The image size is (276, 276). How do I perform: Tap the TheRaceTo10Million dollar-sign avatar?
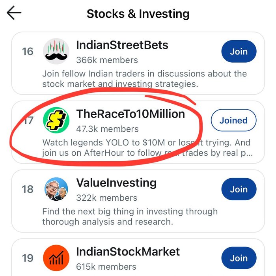pos(56,120)
